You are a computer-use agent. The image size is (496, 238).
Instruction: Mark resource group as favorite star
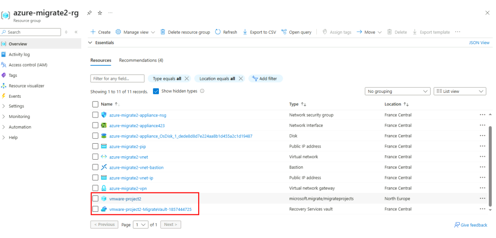100,13
